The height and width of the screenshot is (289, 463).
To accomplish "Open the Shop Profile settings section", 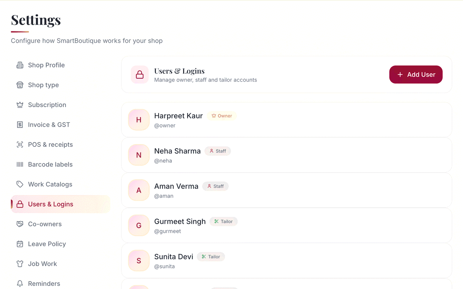I will point(61,65).
